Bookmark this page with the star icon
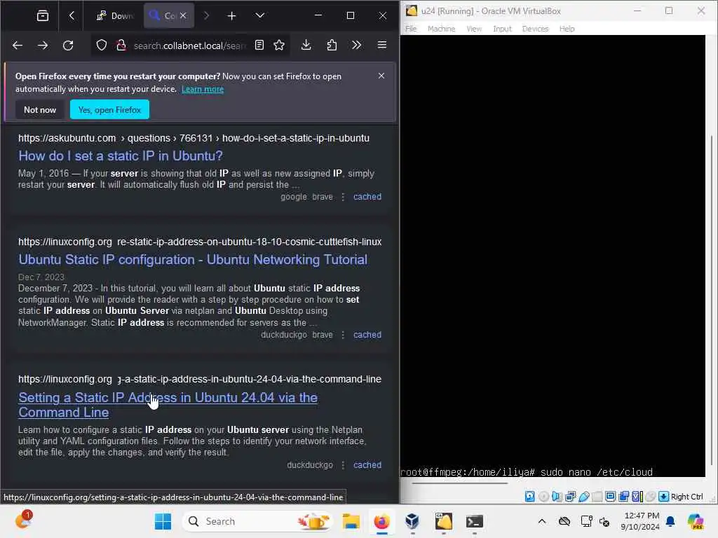This screenshot has width=718, height=538. 279,45
